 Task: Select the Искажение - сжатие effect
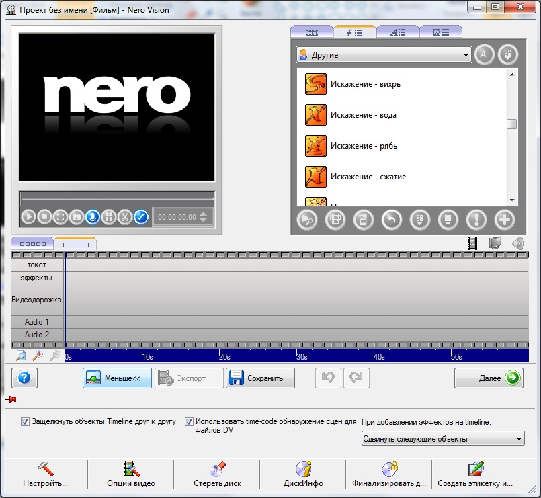pyautogui.click(x=356, y=177)
